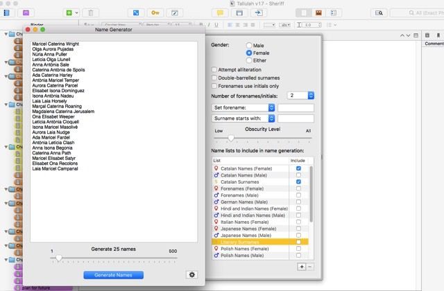This screenshot has width=444, height=291.
Task: Click the Quick Reference edit icon
Action: tap(174, 12)
